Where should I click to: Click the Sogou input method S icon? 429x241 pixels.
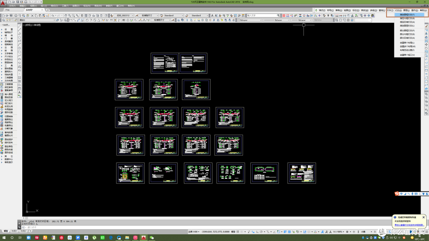click(x=397, y=194)
